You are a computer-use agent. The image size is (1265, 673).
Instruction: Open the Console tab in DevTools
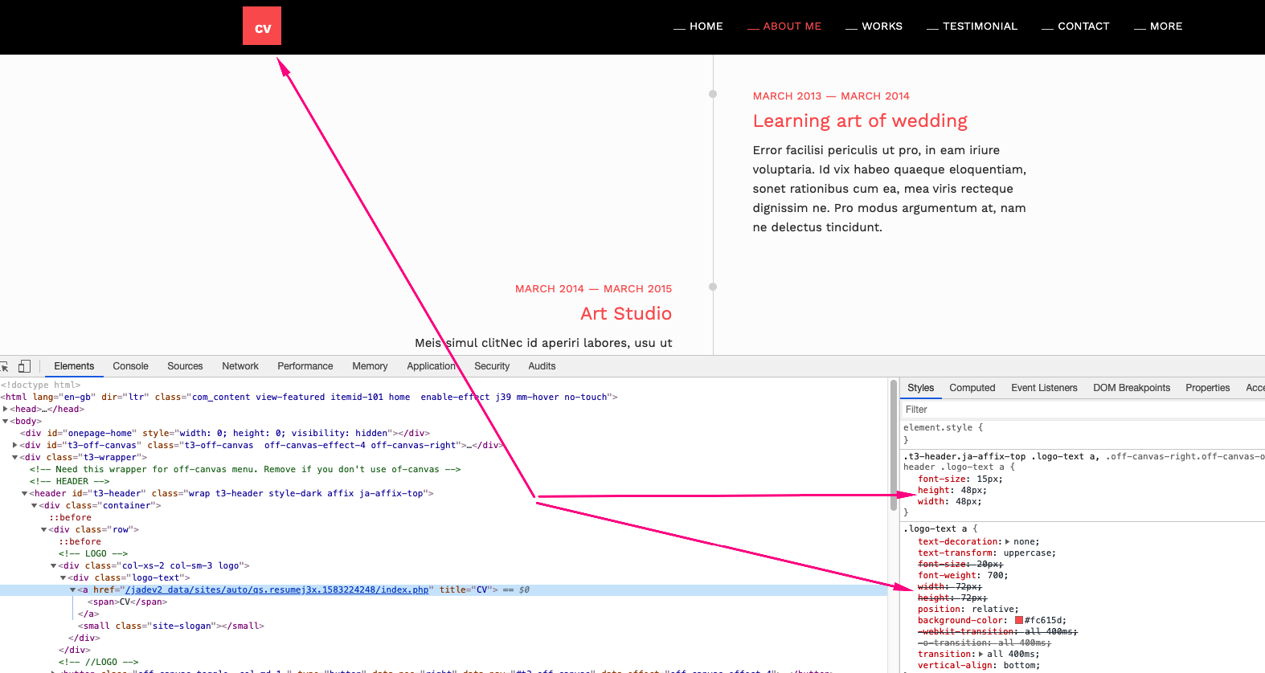coord(130,366)
